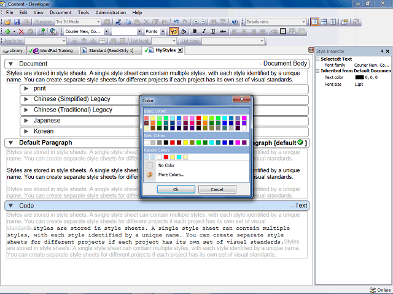Open the dropdown arrow beside green plus
Image resolution: width=393 pixels, height=294 pixels.
[x=14, y=31]
